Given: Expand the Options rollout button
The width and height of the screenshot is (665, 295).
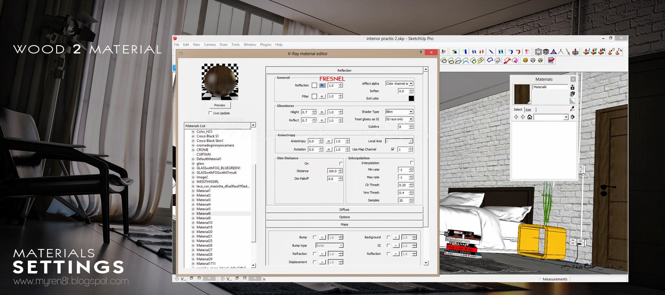Looking at the screenshot, I should click(x=344, y=217).
